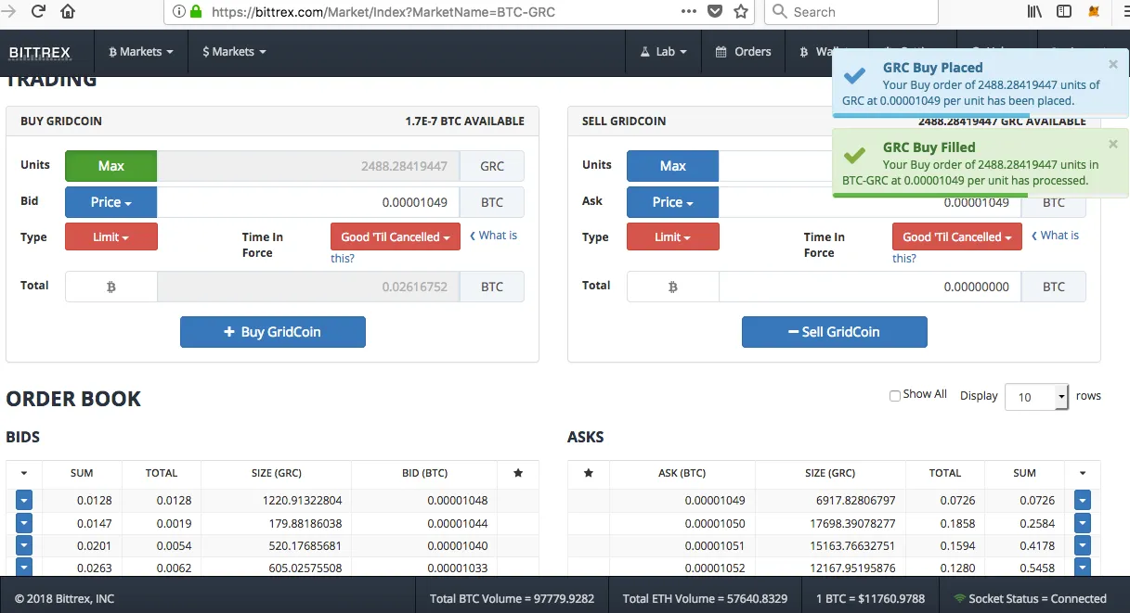Open the Firefox Library icon

(1034, 12)
